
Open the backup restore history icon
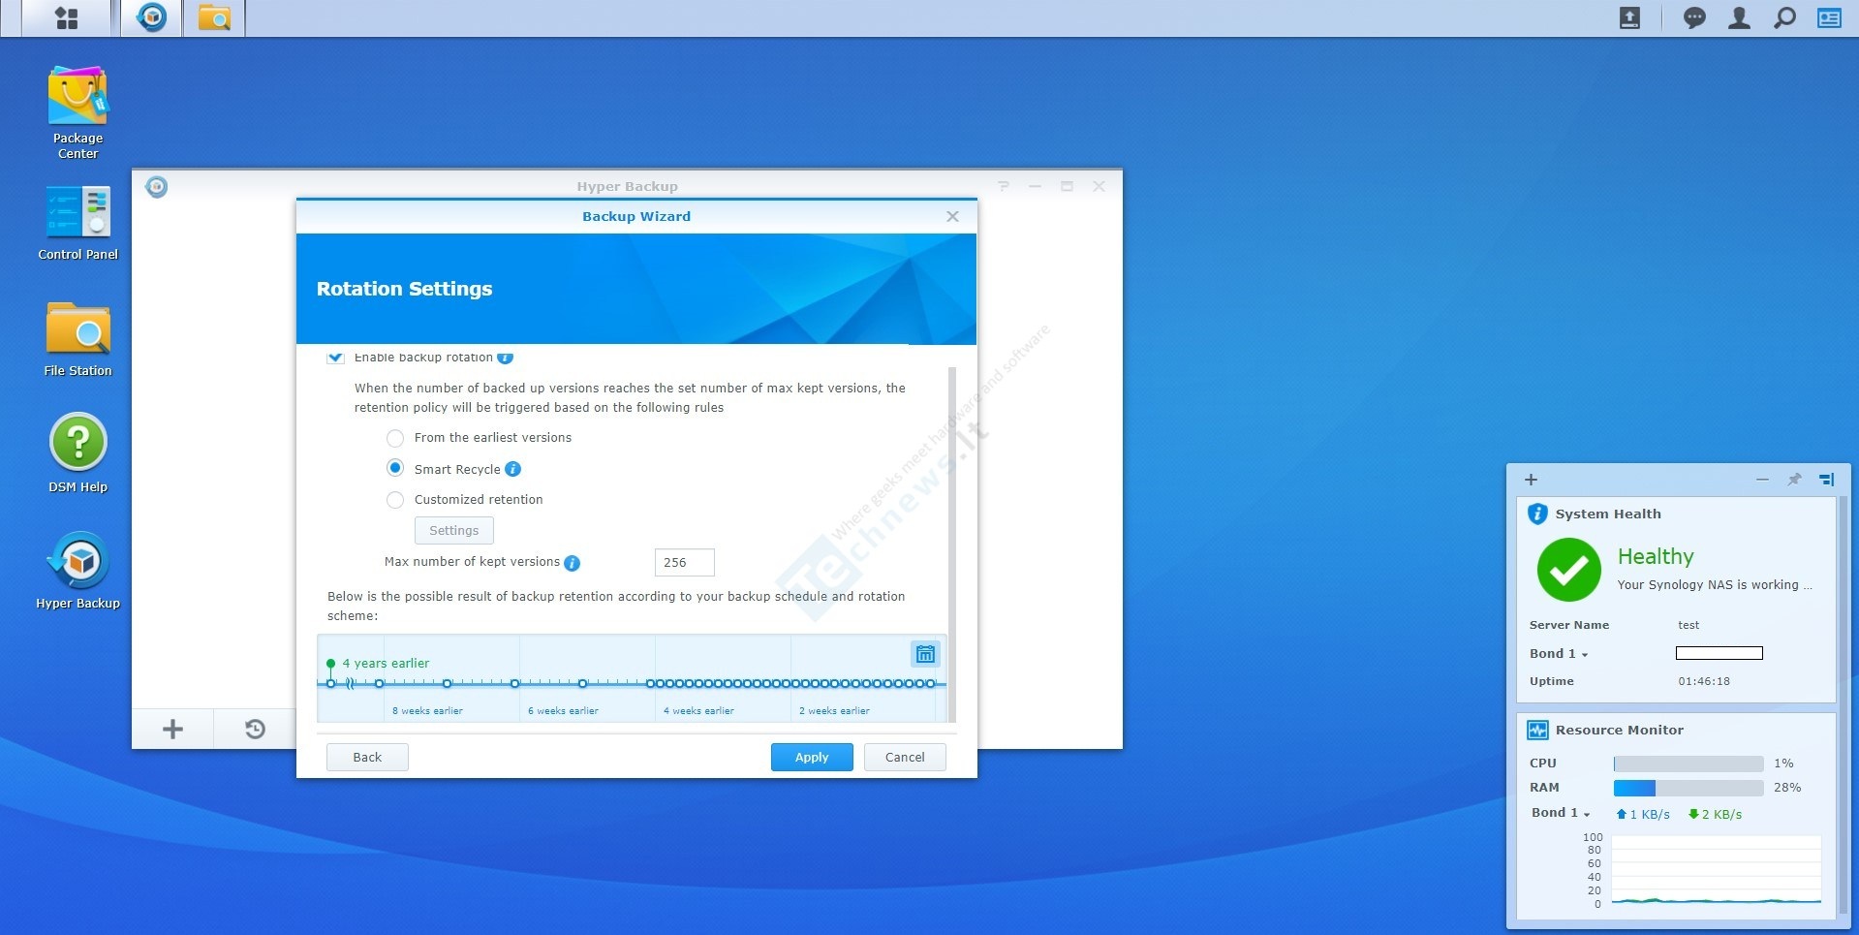tap(255, 729)
